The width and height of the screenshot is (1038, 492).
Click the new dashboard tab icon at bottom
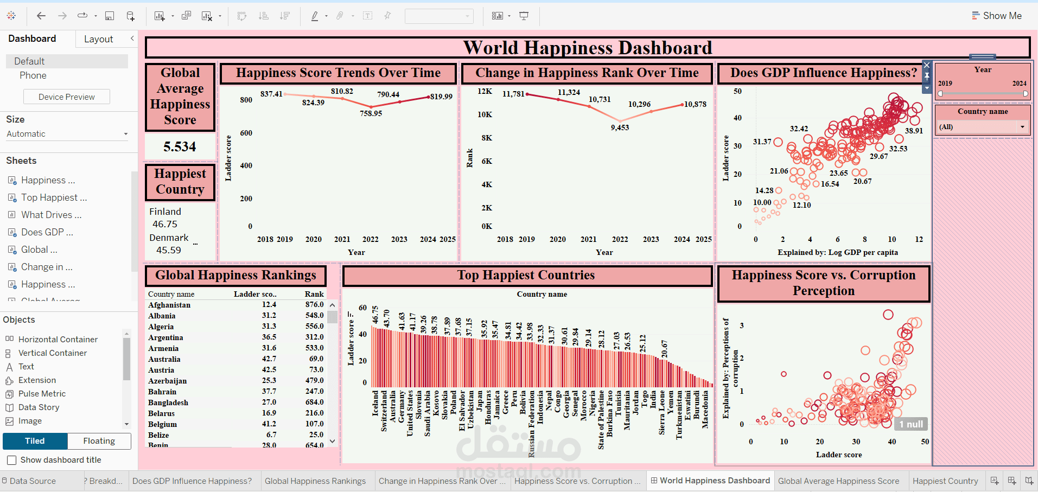click(x=1012, y=481)
